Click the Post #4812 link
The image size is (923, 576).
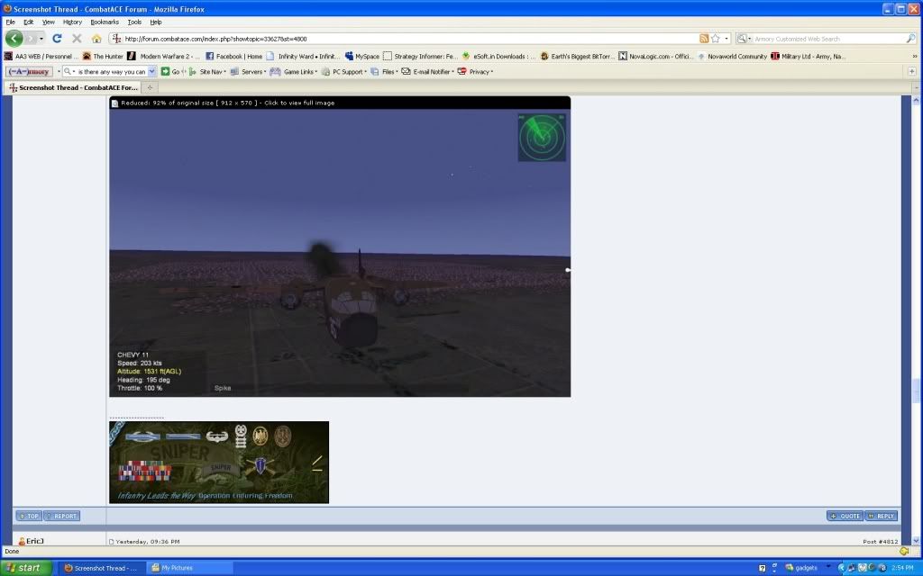point(881,541)
